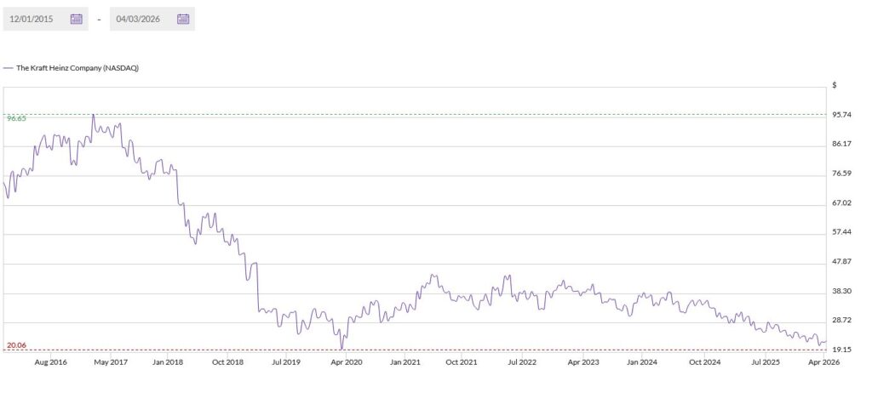Click the 47.87 y-axis price label
Image resolution: width=872 pixels, height=410 pixels.
[x=841, y=261]
